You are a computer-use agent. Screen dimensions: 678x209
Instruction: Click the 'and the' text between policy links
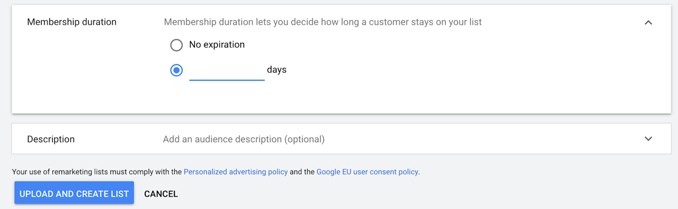[x=302, y=172]
